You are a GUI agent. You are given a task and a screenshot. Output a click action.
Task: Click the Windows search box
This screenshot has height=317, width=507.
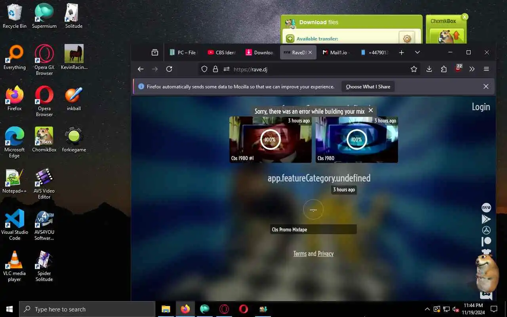point(87,309)
